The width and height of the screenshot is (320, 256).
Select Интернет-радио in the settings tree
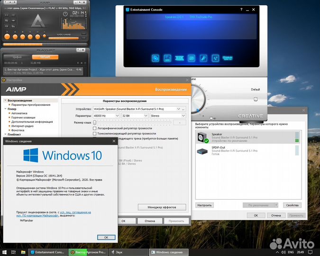tap(22, 126)
